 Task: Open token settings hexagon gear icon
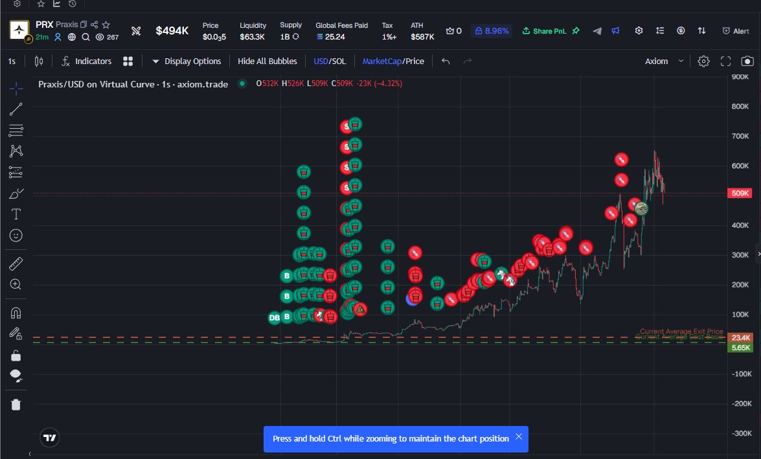pos(639,30)
